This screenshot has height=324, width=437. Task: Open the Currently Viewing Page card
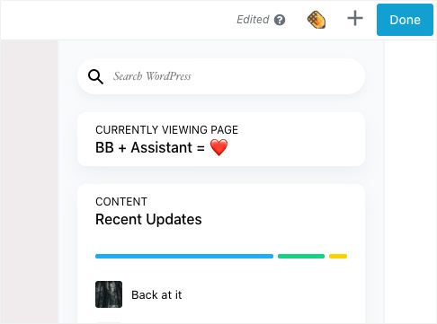coord(221,139)
